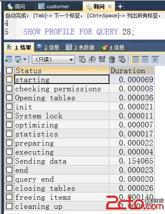Check the box for preparing row
Image resolution: width=165 pixels, height=214 pixels.
pyautogui.click(x=9, y=143)
